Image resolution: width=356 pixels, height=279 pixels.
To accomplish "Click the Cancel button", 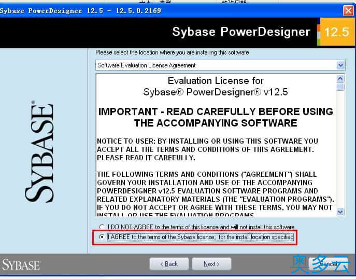I will (x=329, y=264).
